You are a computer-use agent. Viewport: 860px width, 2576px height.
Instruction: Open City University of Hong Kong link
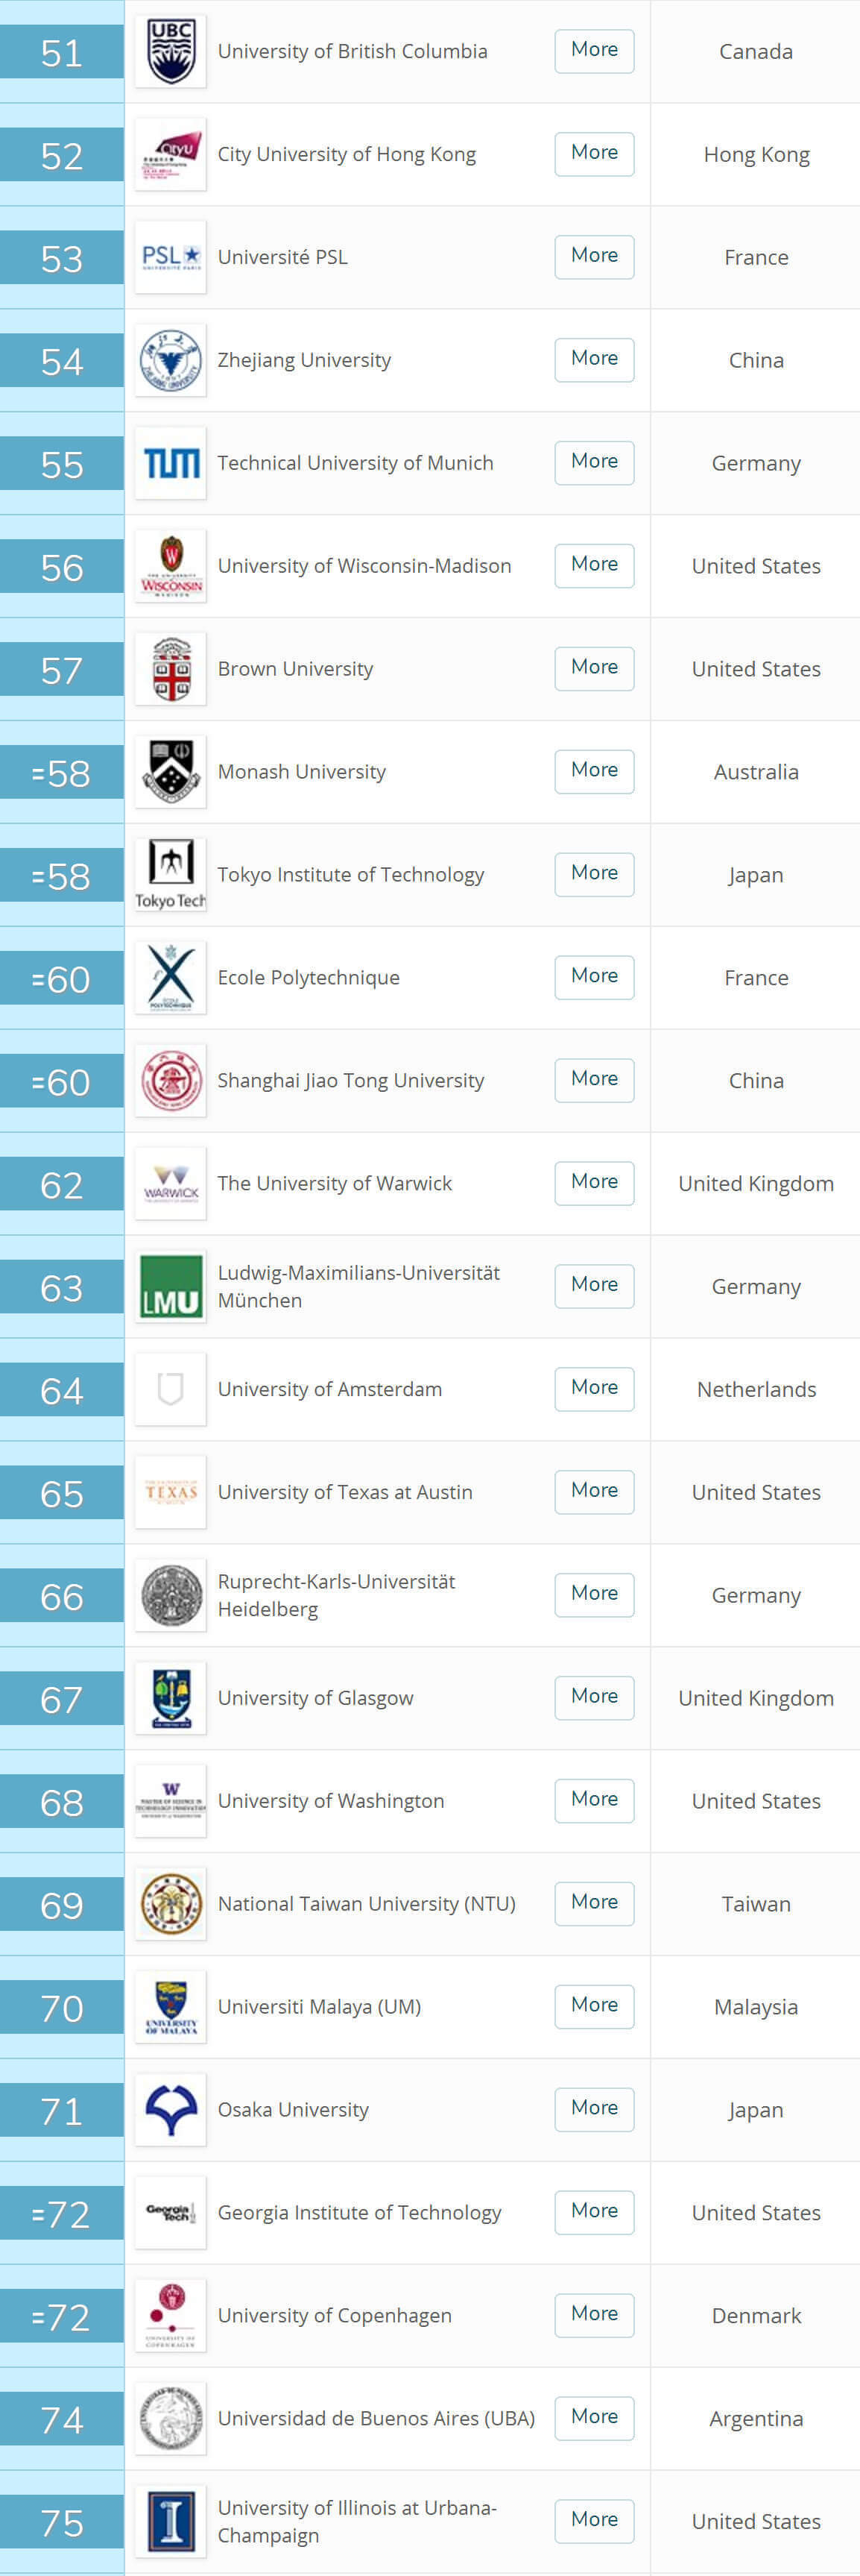tap(347, 154)
